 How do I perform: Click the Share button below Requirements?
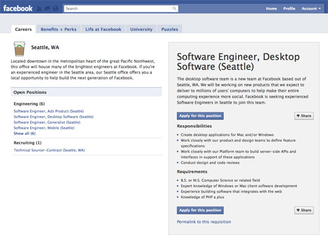tap(304, 210)
